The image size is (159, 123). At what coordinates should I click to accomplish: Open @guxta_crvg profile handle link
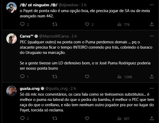tap(56, 88)
